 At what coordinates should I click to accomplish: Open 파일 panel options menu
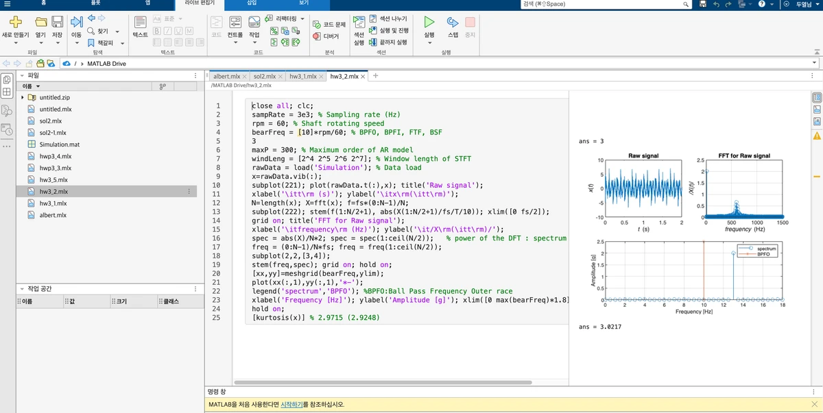194,75
